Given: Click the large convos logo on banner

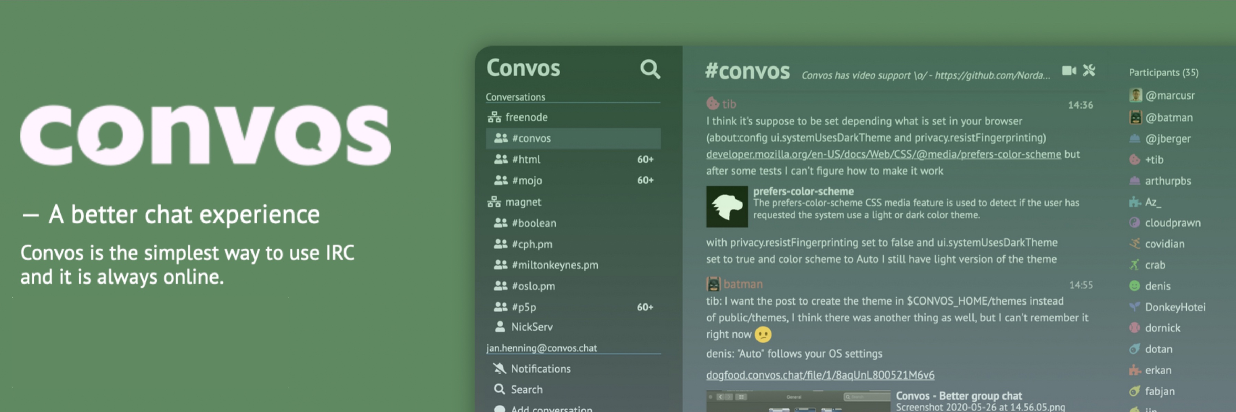Looking at the screenshot, I should click(x=205, y=135).
